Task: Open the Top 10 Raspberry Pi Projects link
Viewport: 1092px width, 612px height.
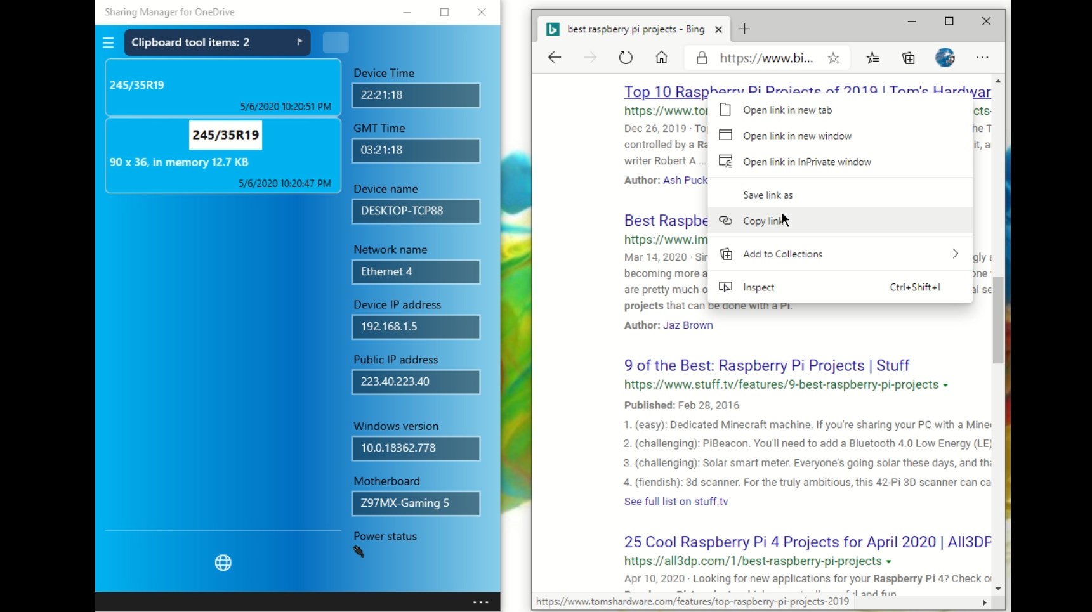Action: coord(807,91)
